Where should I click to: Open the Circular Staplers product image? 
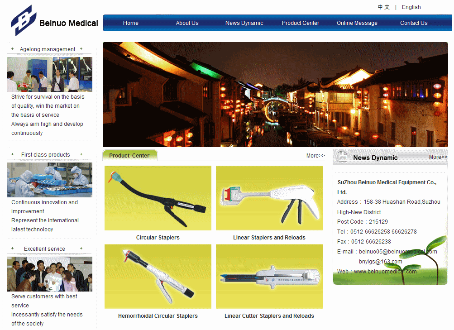[158, 198]
